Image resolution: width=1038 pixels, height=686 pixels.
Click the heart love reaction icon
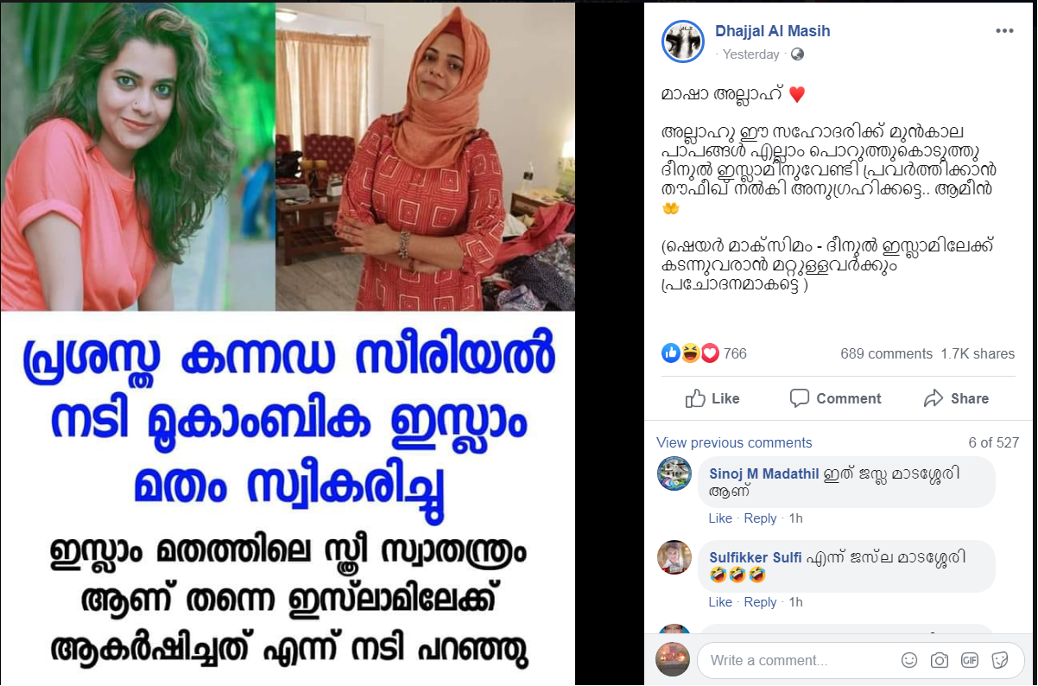point(710,353)
